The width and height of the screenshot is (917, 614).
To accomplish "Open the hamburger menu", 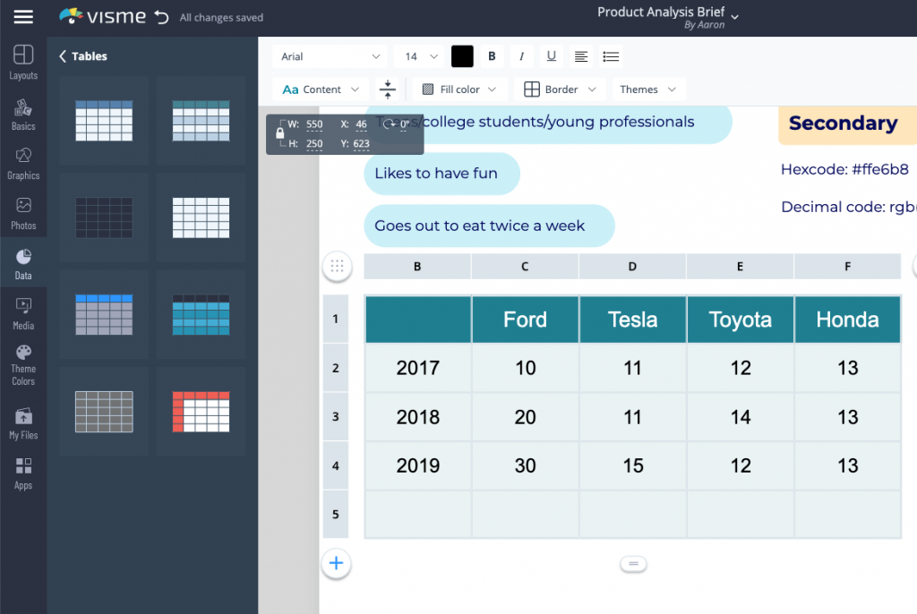I will click(23, 17).
